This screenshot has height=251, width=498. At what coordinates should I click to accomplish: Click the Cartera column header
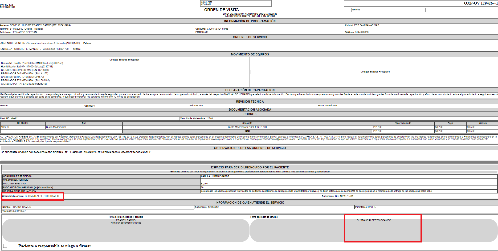tap(483, 123)
